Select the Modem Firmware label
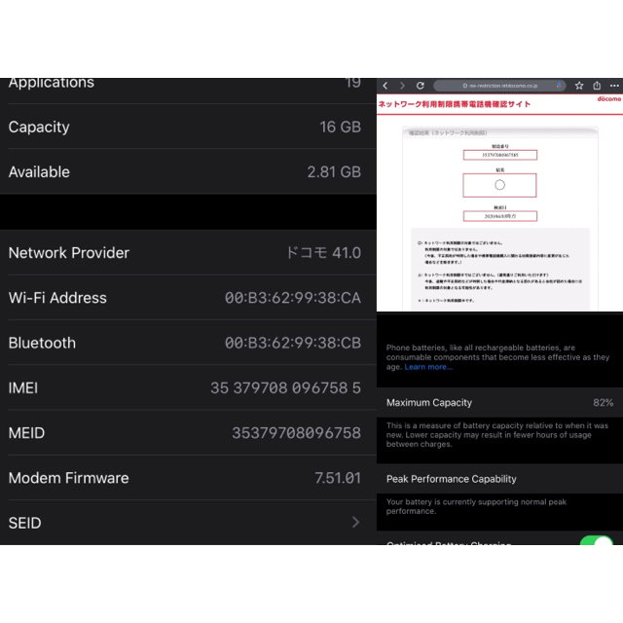623x623 pixels. coord(68,478)
